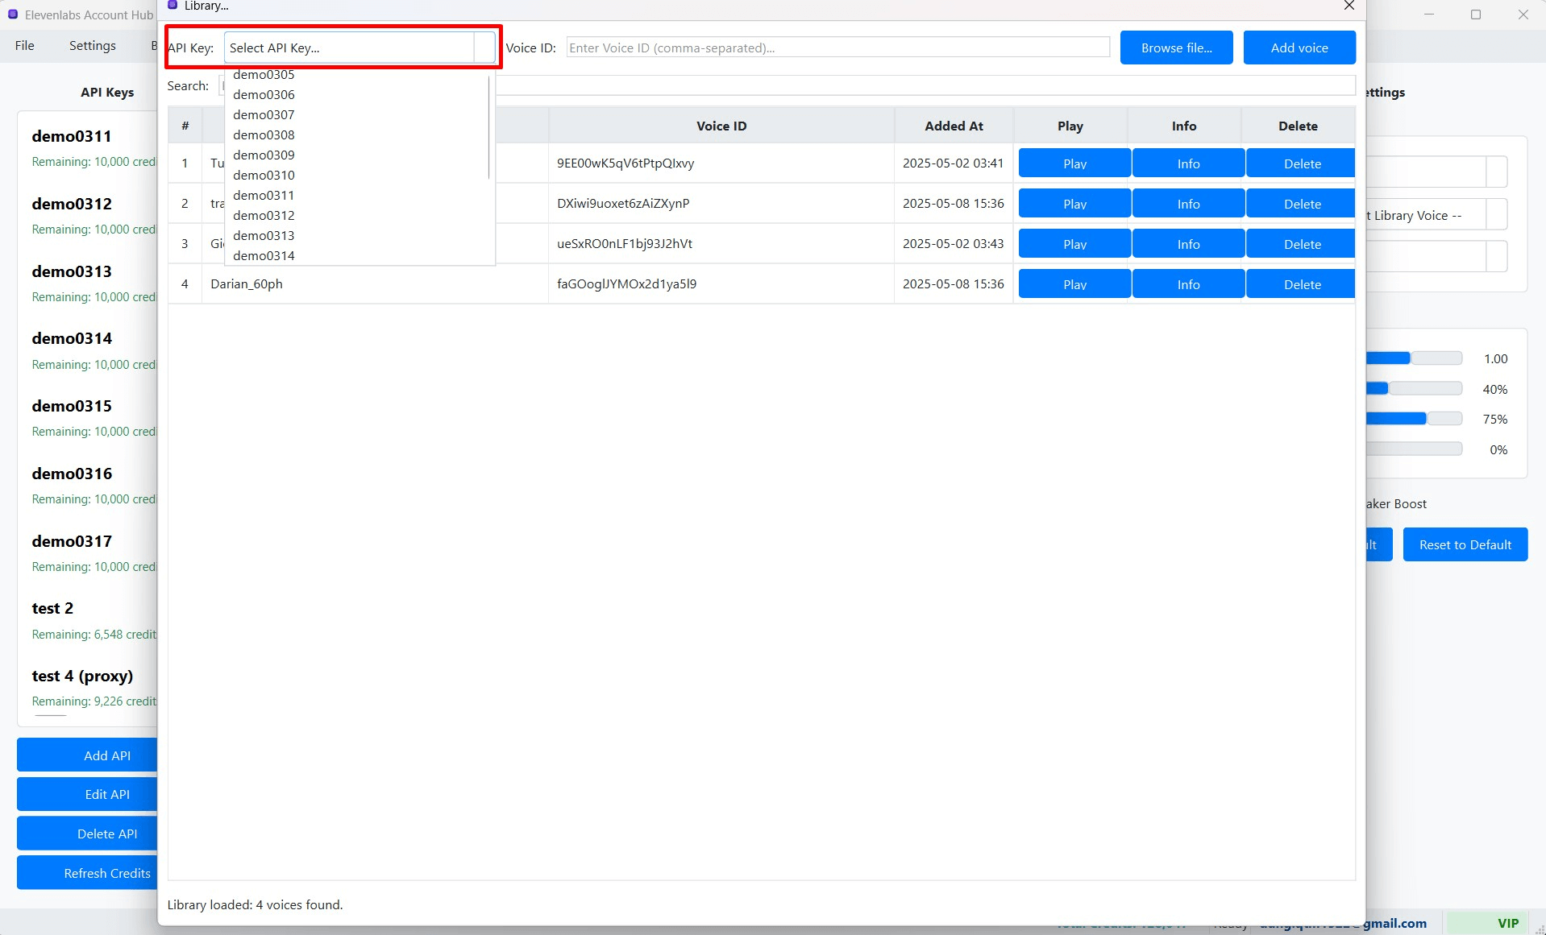Adjust the slider showing 40%
Image resolution: width=1546 pixels, height=935 pixels.
pyautogui.click(x=1414, y=389)
